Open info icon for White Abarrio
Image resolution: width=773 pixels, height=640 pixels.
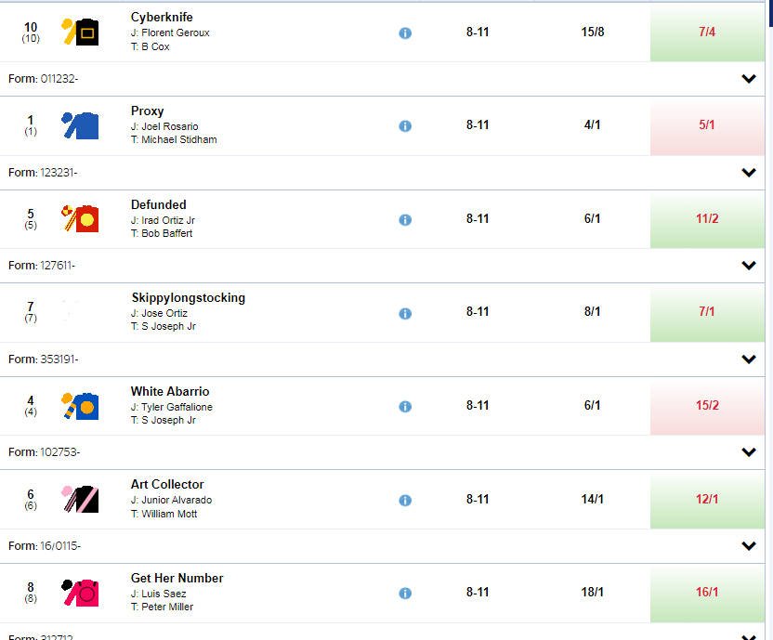coord(405,407)
